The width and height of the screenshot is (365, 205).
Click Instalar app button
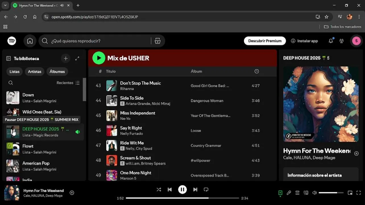(304, 41)
